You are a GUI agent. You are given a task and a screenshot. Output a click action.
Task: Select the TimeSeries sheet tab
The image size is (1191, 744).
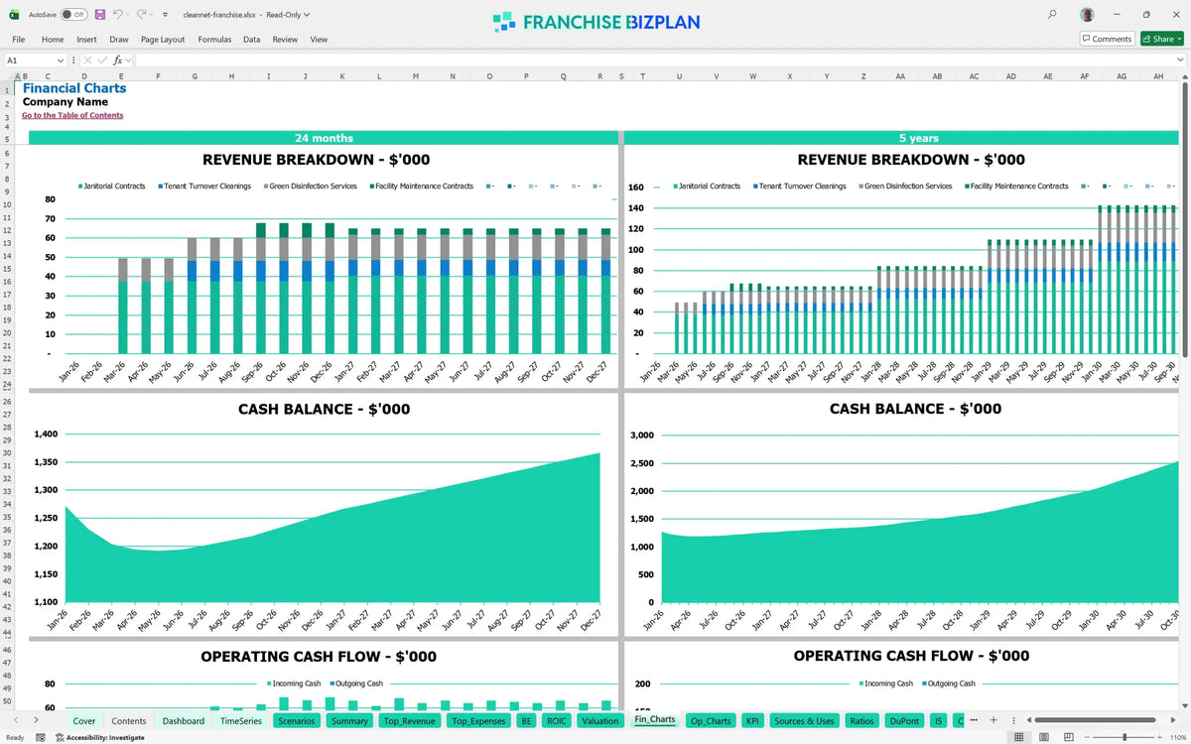click(241, 721)
